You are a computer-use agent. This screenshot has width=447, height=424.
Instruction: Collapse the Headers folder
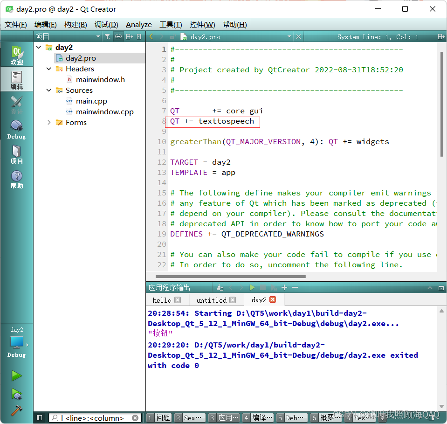(x=48, y=69)
